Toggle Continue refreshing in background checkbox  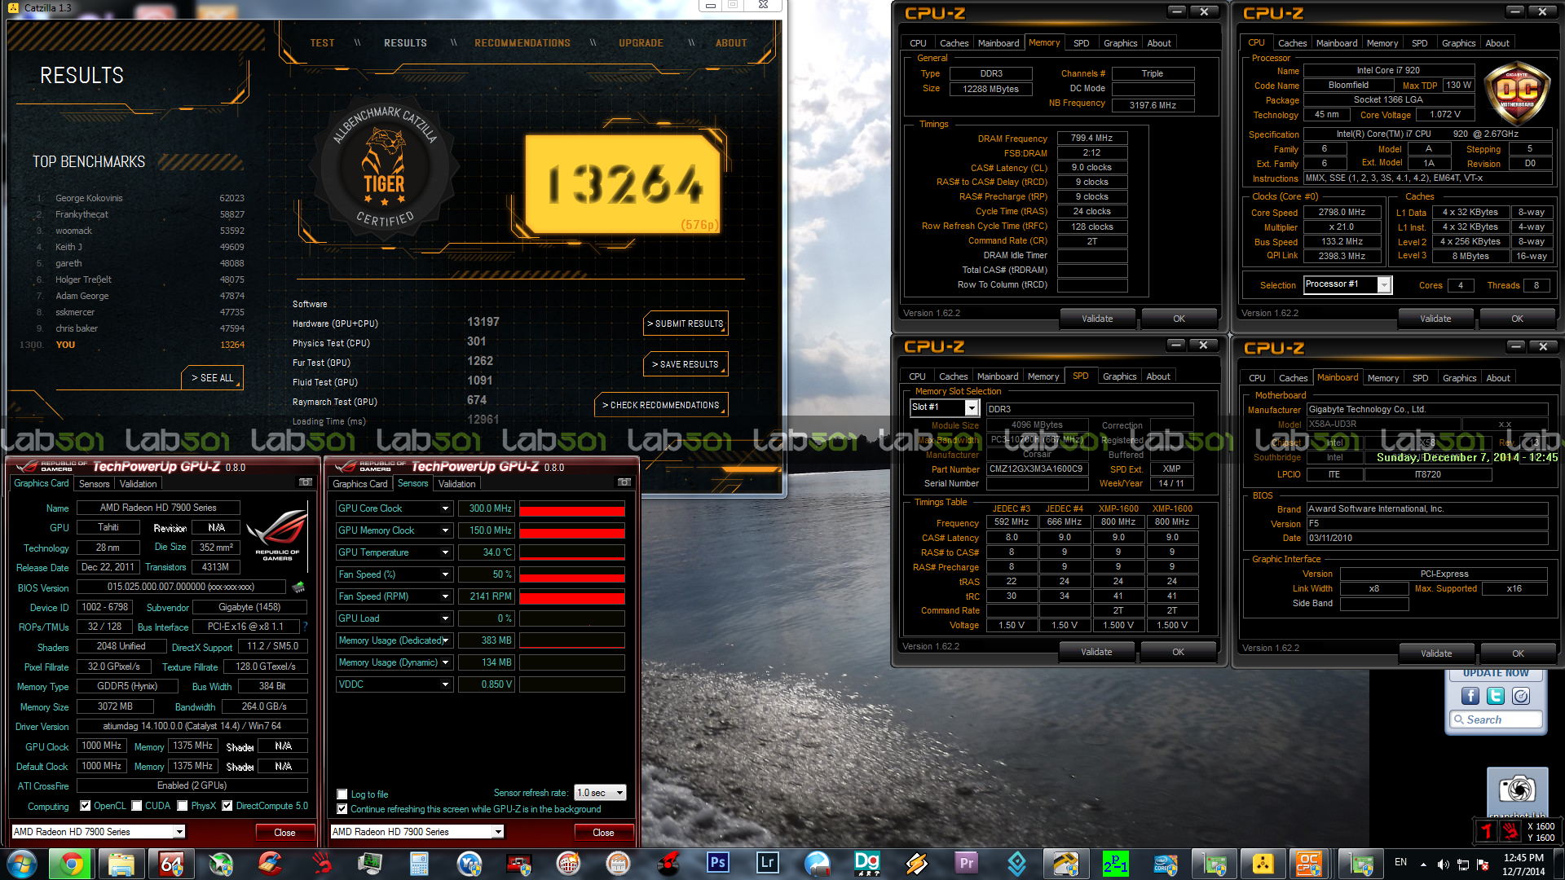pos(342,809)
